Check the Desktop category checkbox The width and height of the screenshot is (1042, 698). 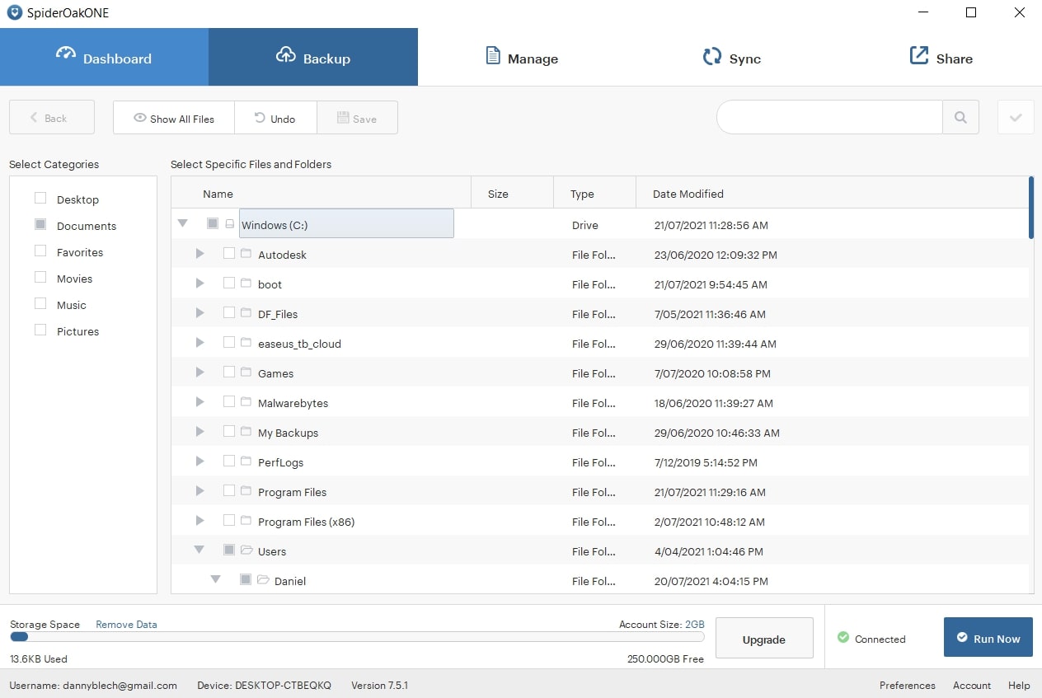pyautogui.click(x=40, y=198)
